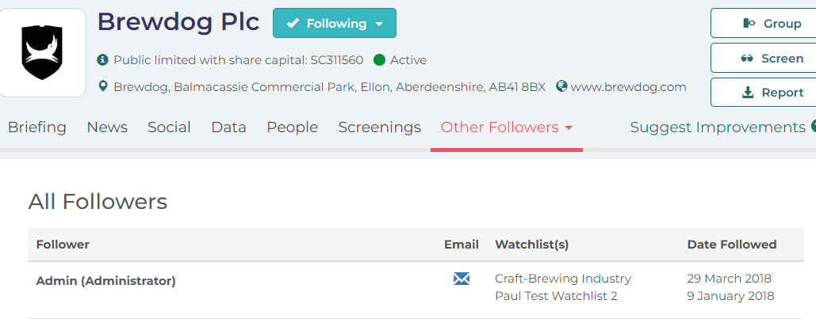Click the glasses icon on Screen button

tap(747, 59)
